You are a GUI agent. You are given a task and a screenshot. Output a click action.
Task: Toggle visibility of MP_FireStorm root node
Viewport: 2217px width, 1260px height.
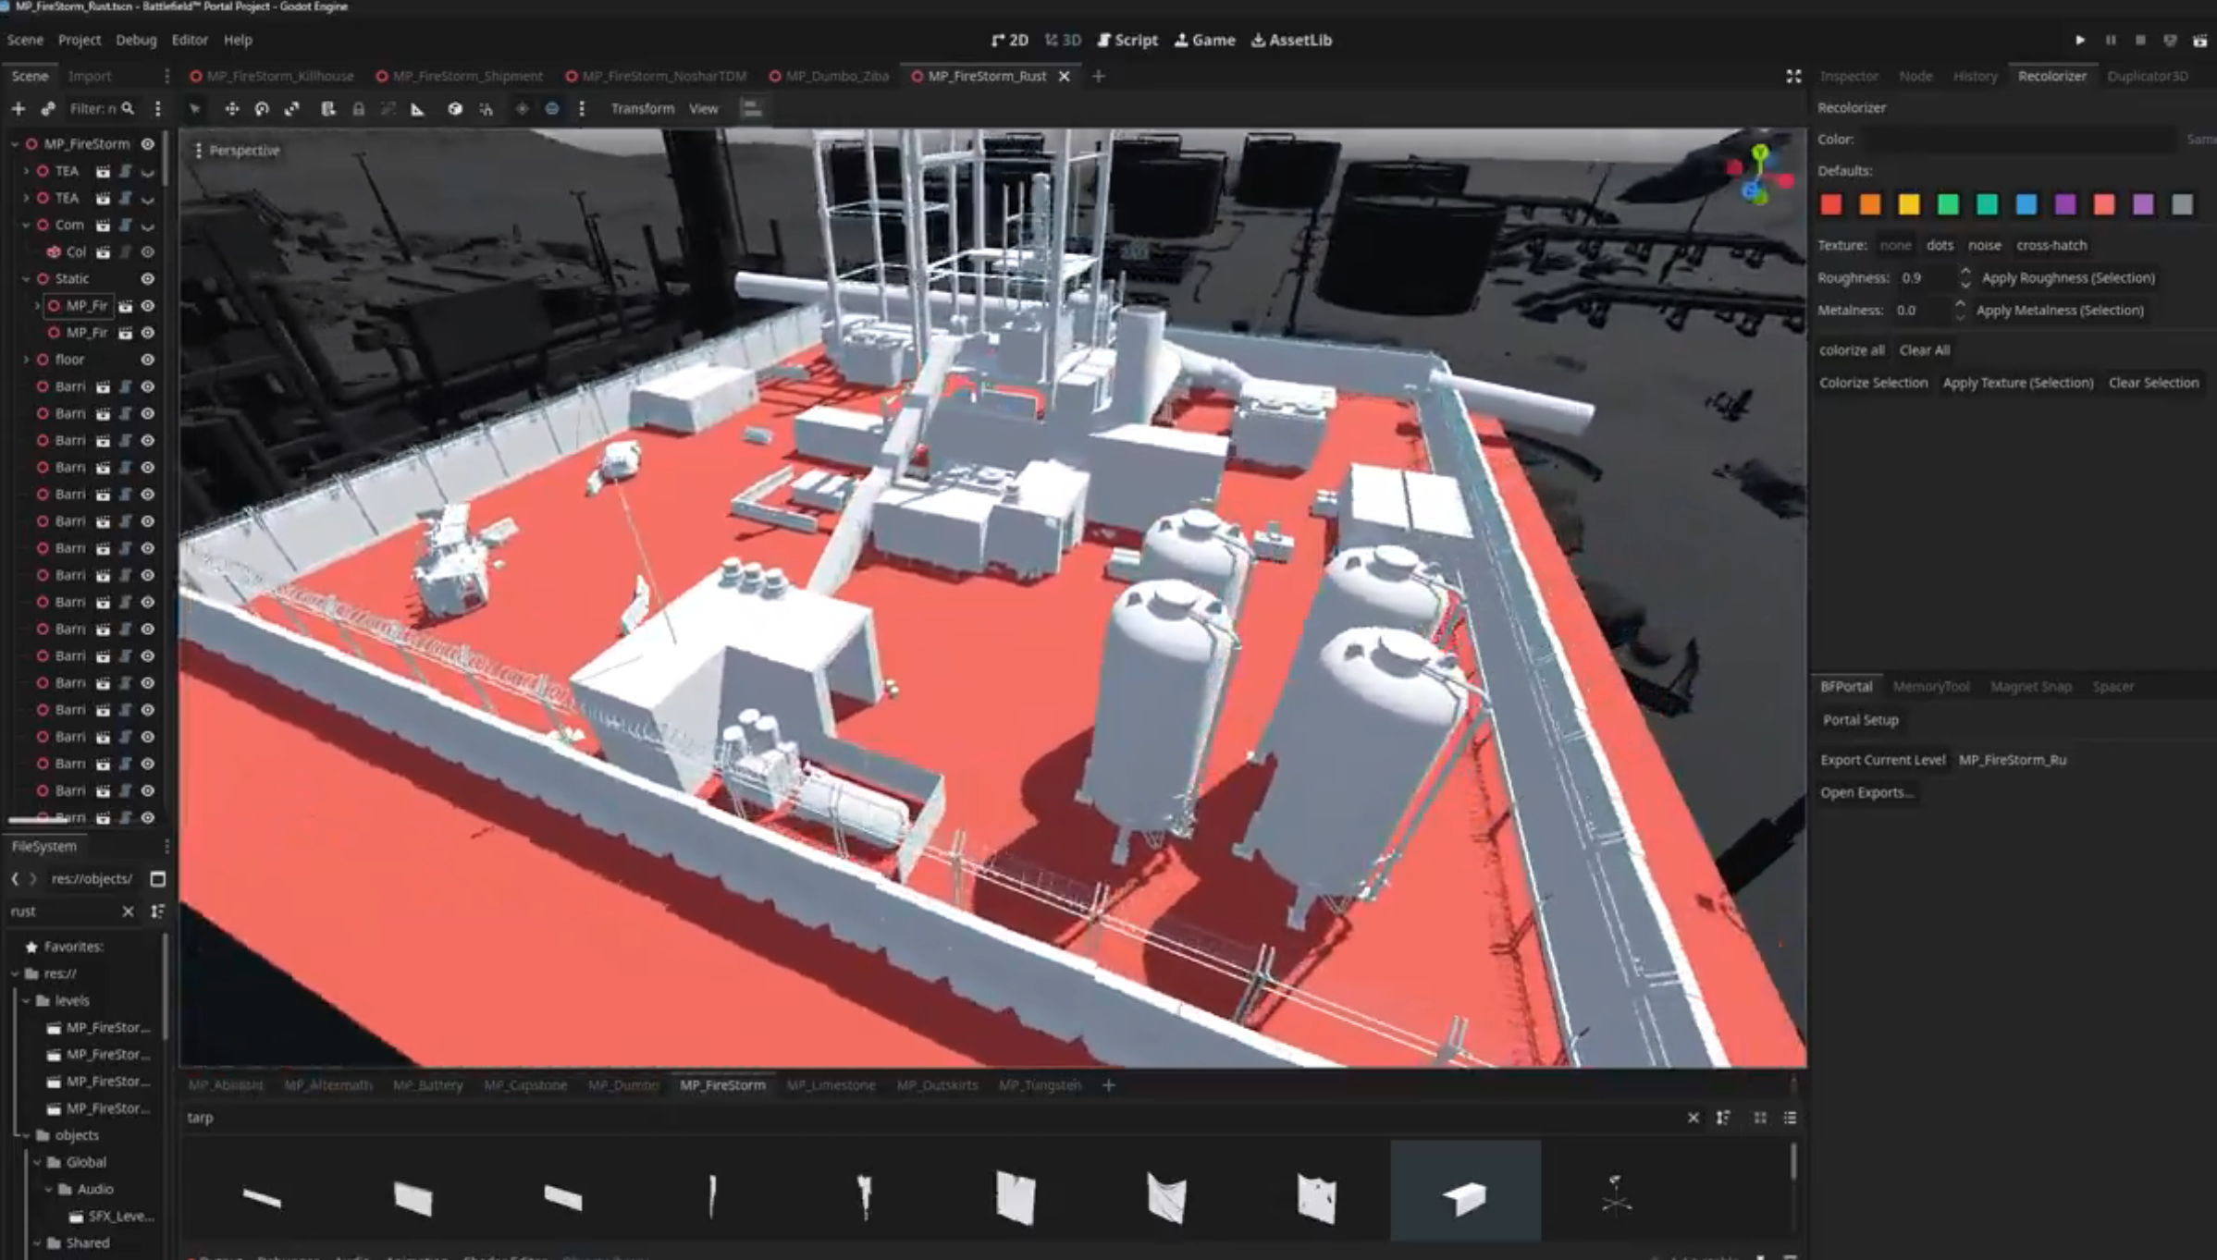point(147,144)
